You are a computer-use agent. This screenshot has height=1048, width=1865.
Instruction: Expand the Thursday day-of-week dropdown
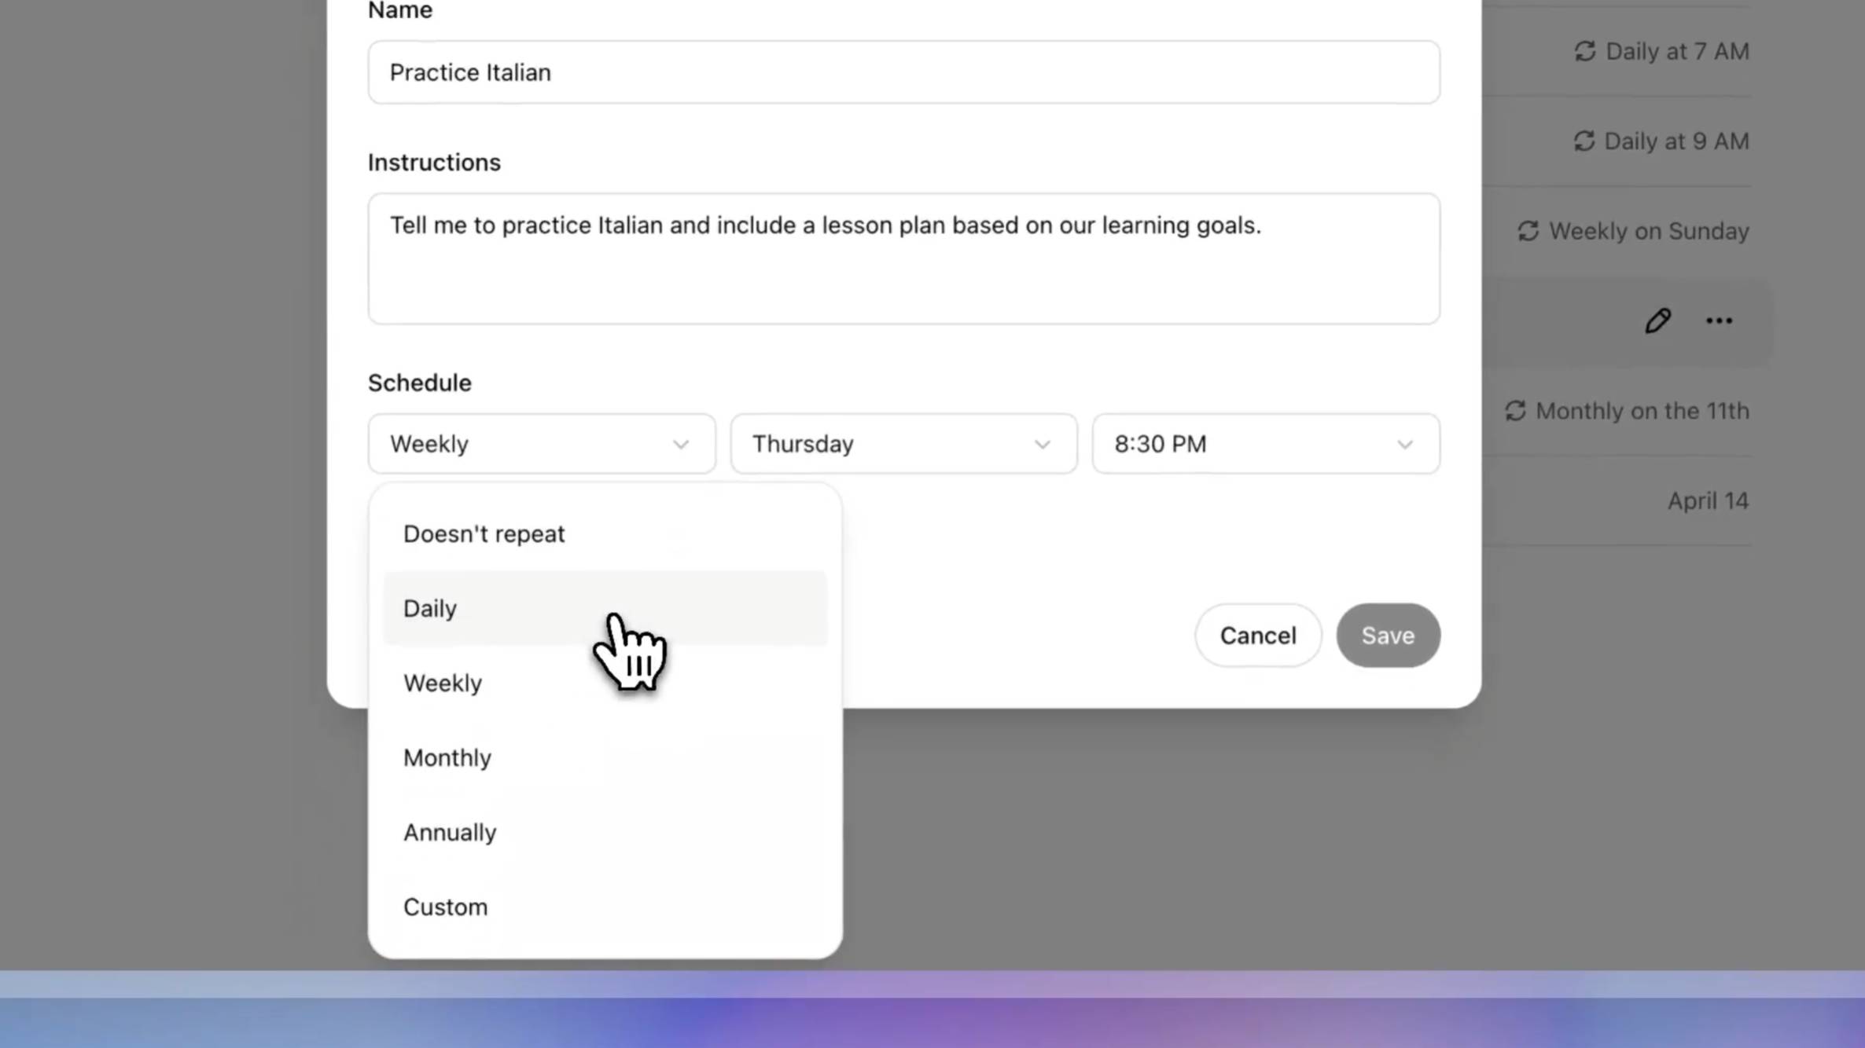tap(903, 444)
